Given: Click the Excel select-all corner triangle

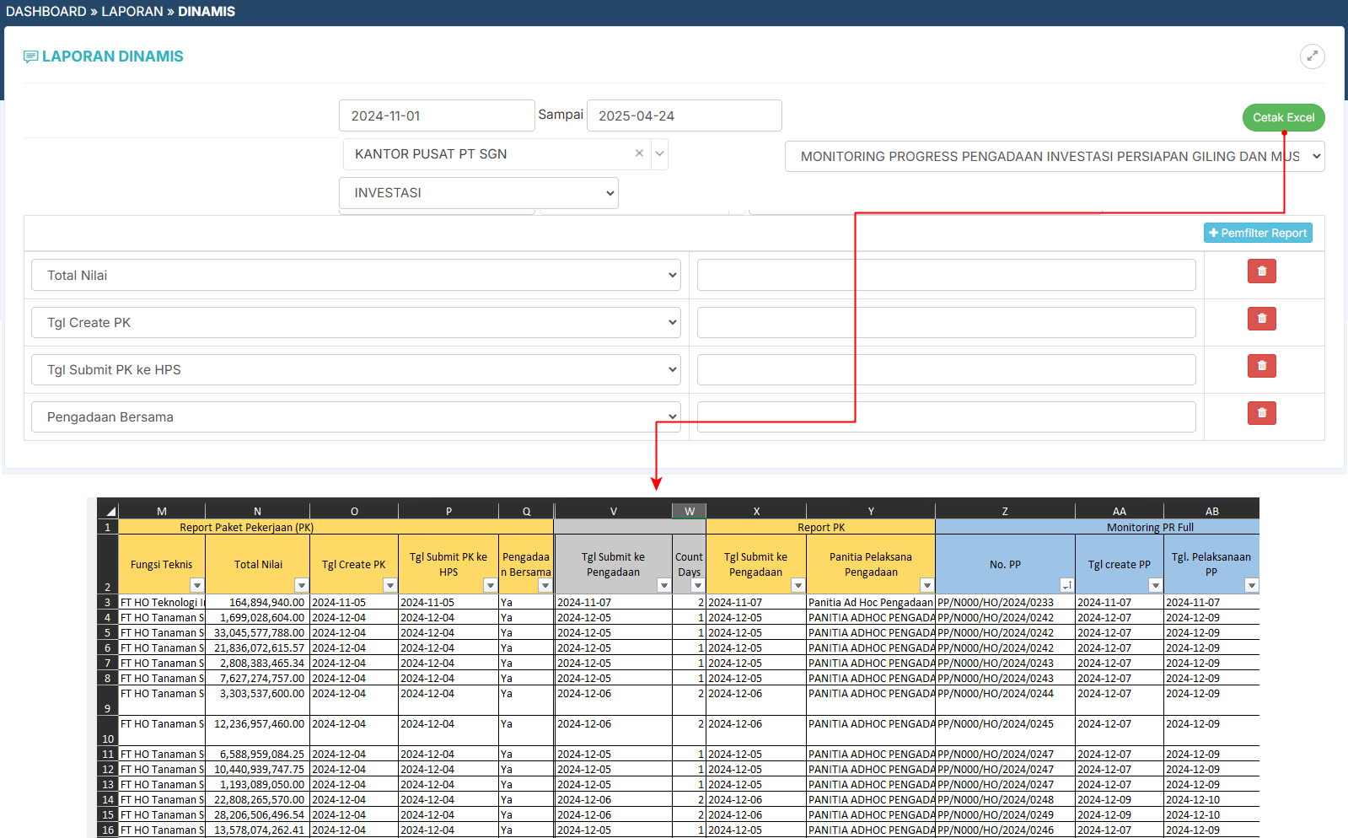Looking at the screenshot, I should [110, 511].
